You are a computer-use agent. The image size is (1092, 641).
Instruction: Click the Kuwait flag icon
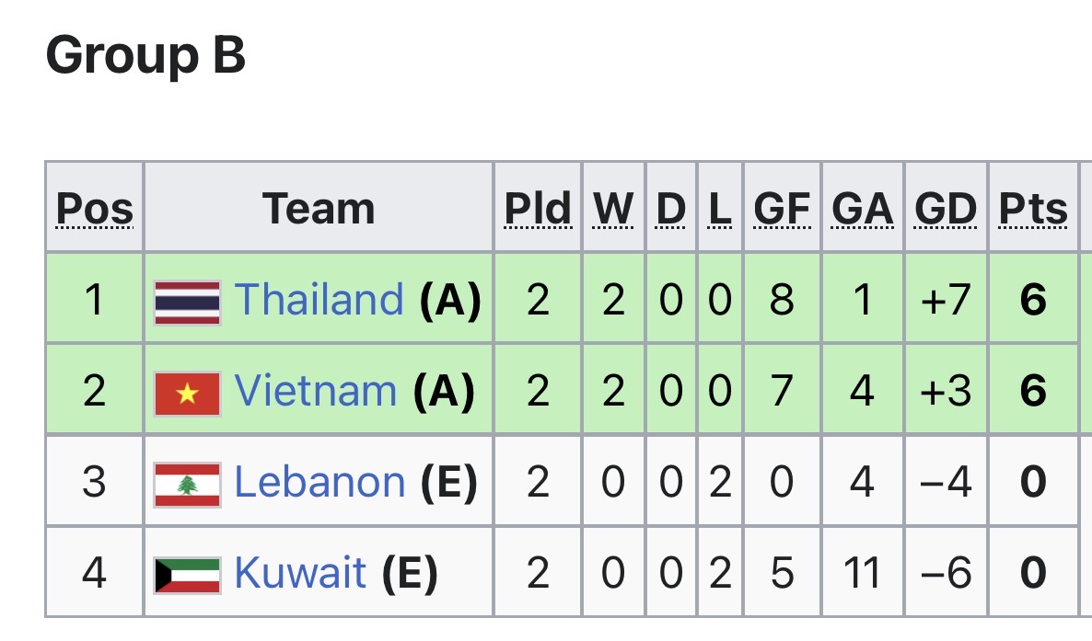click(x=187, y=575)
